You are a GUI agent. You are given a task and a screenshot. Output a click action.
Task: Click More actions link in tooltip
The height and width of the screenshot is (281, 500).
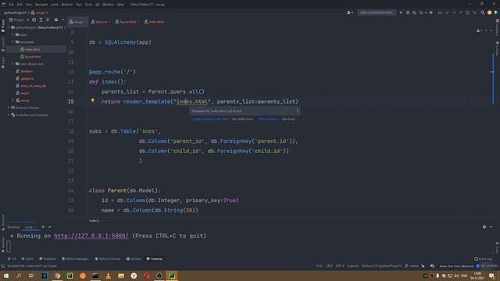[269, 119]
